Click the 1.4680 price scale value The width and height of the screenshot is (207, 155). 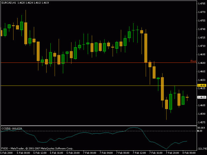pos(202,63)
